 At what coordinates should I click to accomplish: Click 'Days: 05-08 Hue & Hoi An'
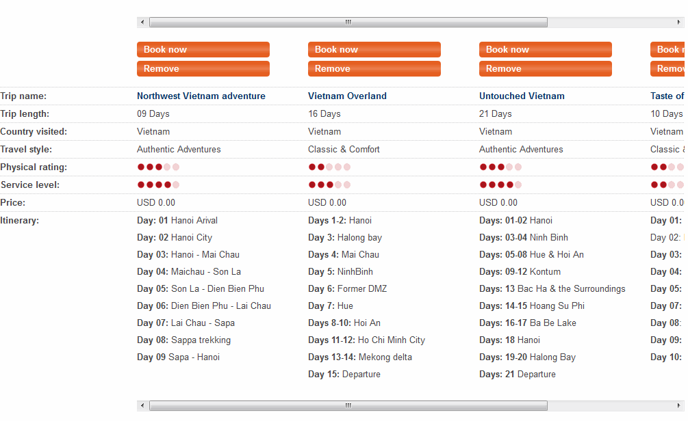(x=531, y=254)
